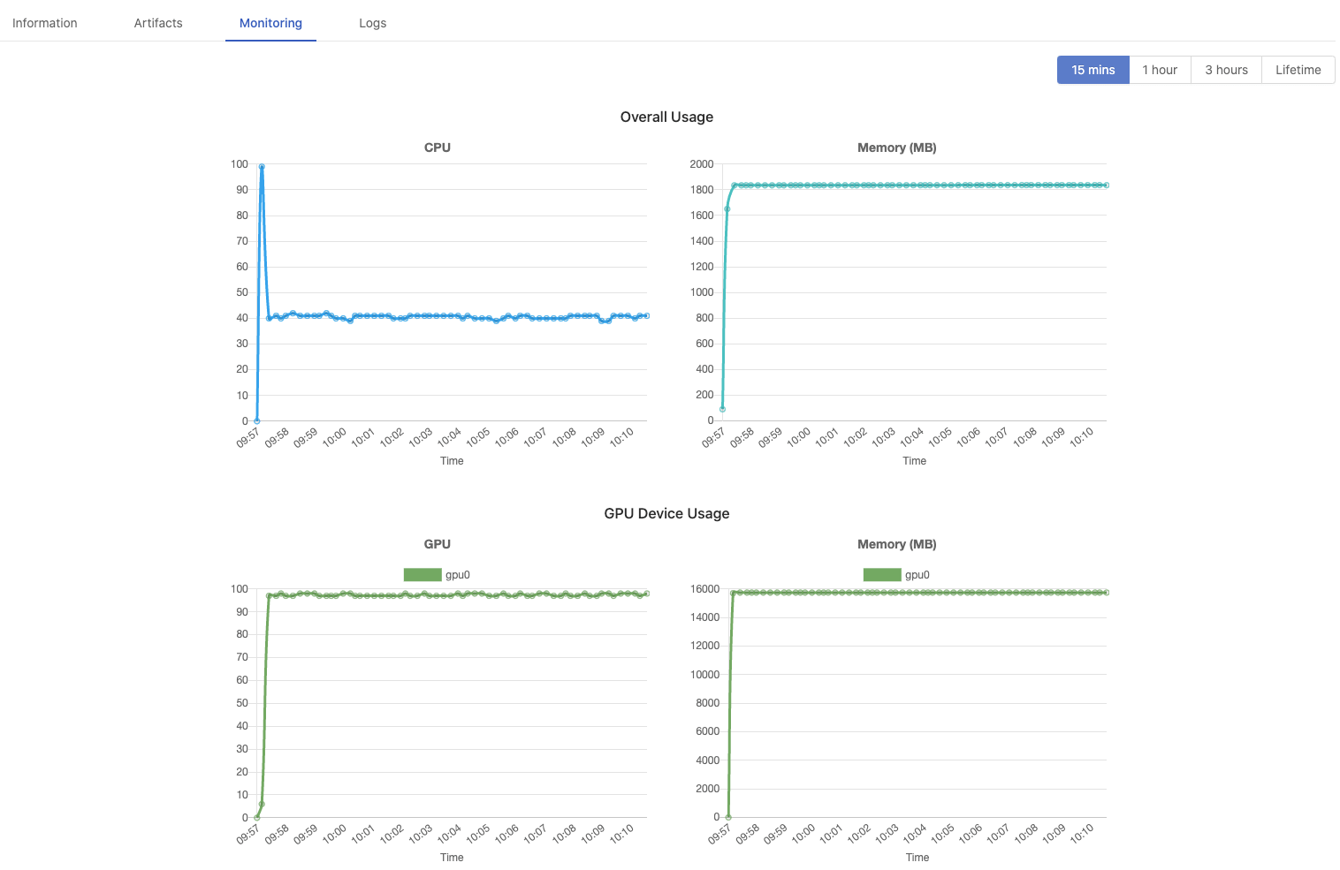Click the last Overall Memory data point
This screenshot has height=870, width=1340.
pos(1107,185)
